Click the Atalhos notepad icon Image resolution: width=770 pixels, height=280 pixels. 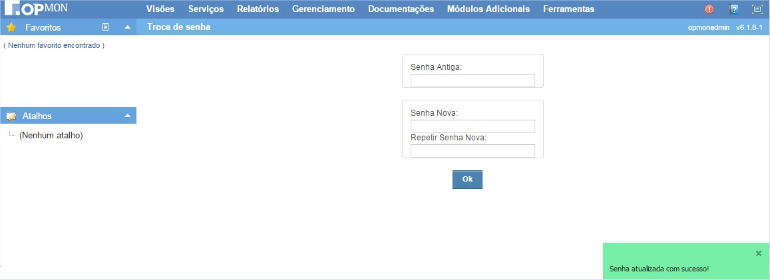coord(11,116)
